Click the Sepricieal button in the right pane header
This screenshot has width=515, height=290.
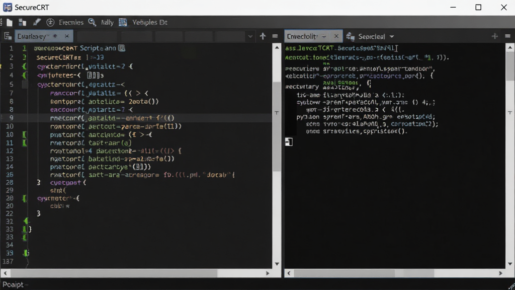tap(371, 36)
